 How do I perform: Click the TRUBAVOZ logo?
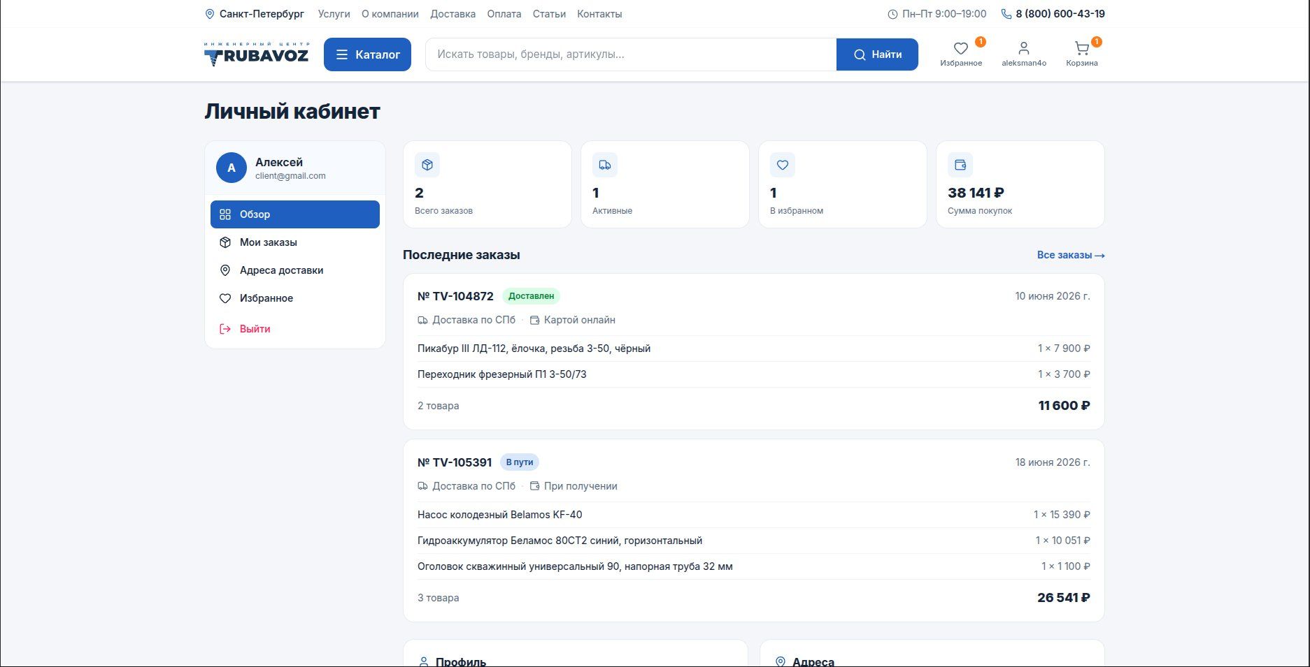click(x=256, y=54)
